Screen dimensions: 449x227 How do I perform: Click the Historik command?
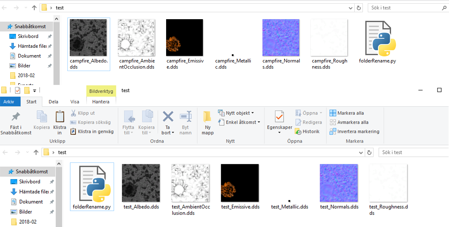(x=307, y=131)
